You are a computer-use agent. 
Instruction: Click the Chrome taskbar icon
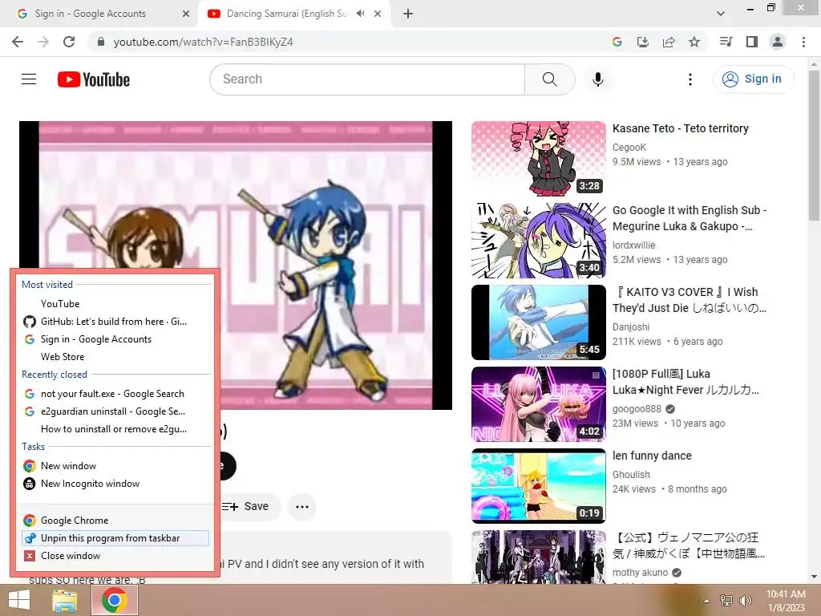(x=115, y=600)
